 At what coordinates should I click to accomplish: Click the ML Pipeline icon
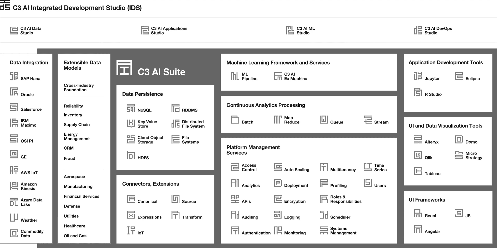click(235, 76)
